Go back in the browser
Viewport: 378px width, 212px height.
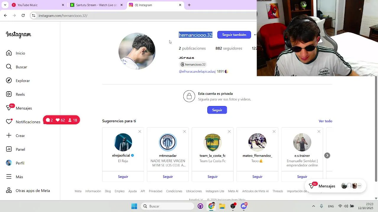tap(5, 15)
